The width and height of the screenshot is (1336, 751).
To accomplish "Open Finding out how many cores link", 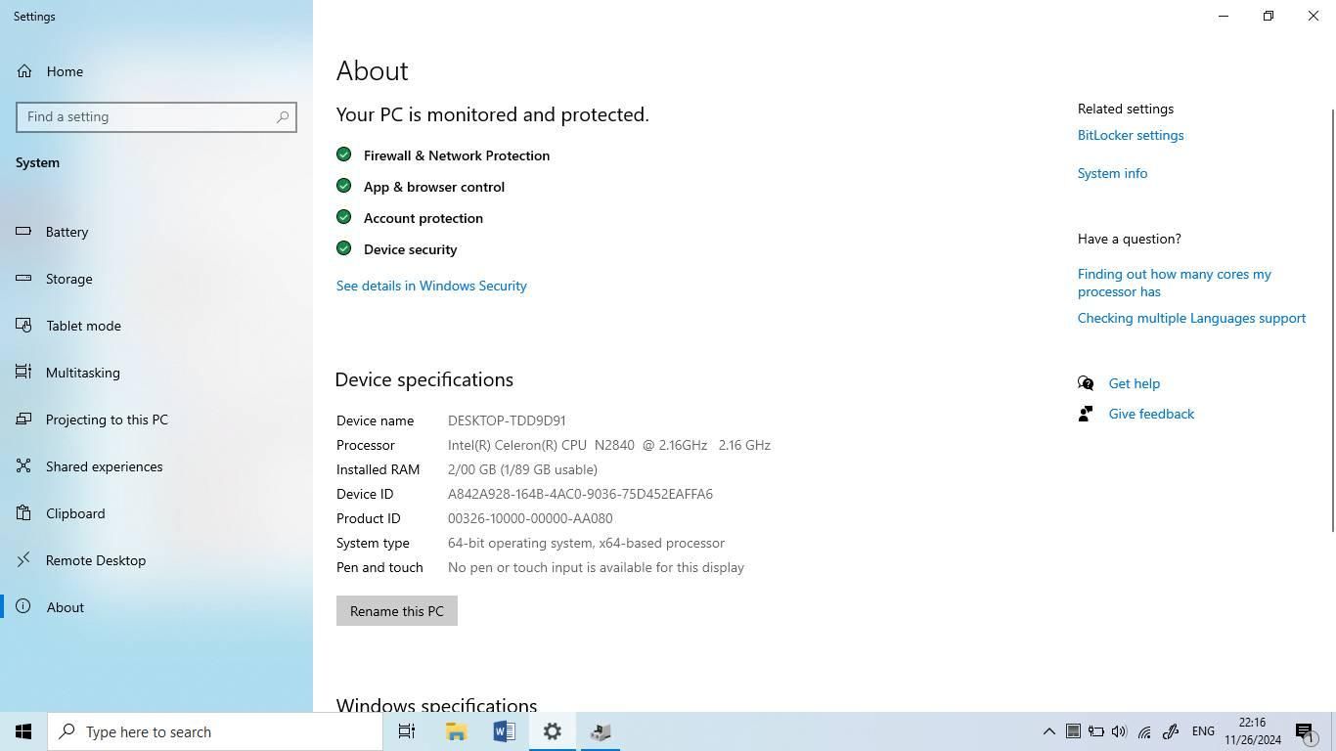I will [x=1175, y=283].
